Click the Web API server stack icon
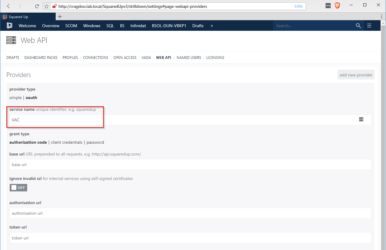The height and width of the screenshot is (250, 386). (11, 40)
